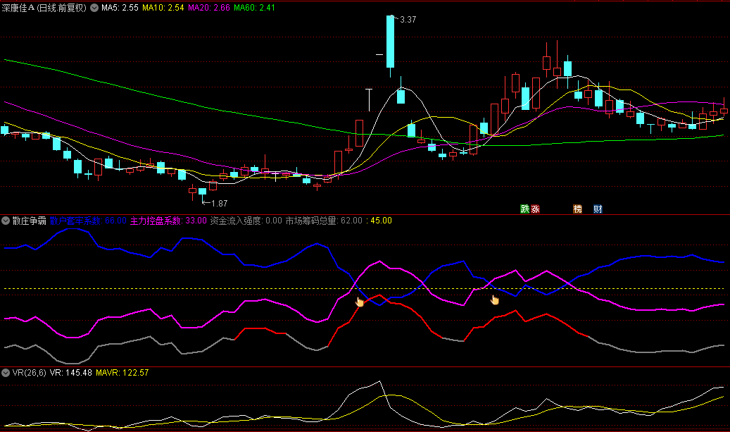Expand the main chart dropdown next to 前复权
This screenshot has width=730, height=432.
(x=94, y=8)
